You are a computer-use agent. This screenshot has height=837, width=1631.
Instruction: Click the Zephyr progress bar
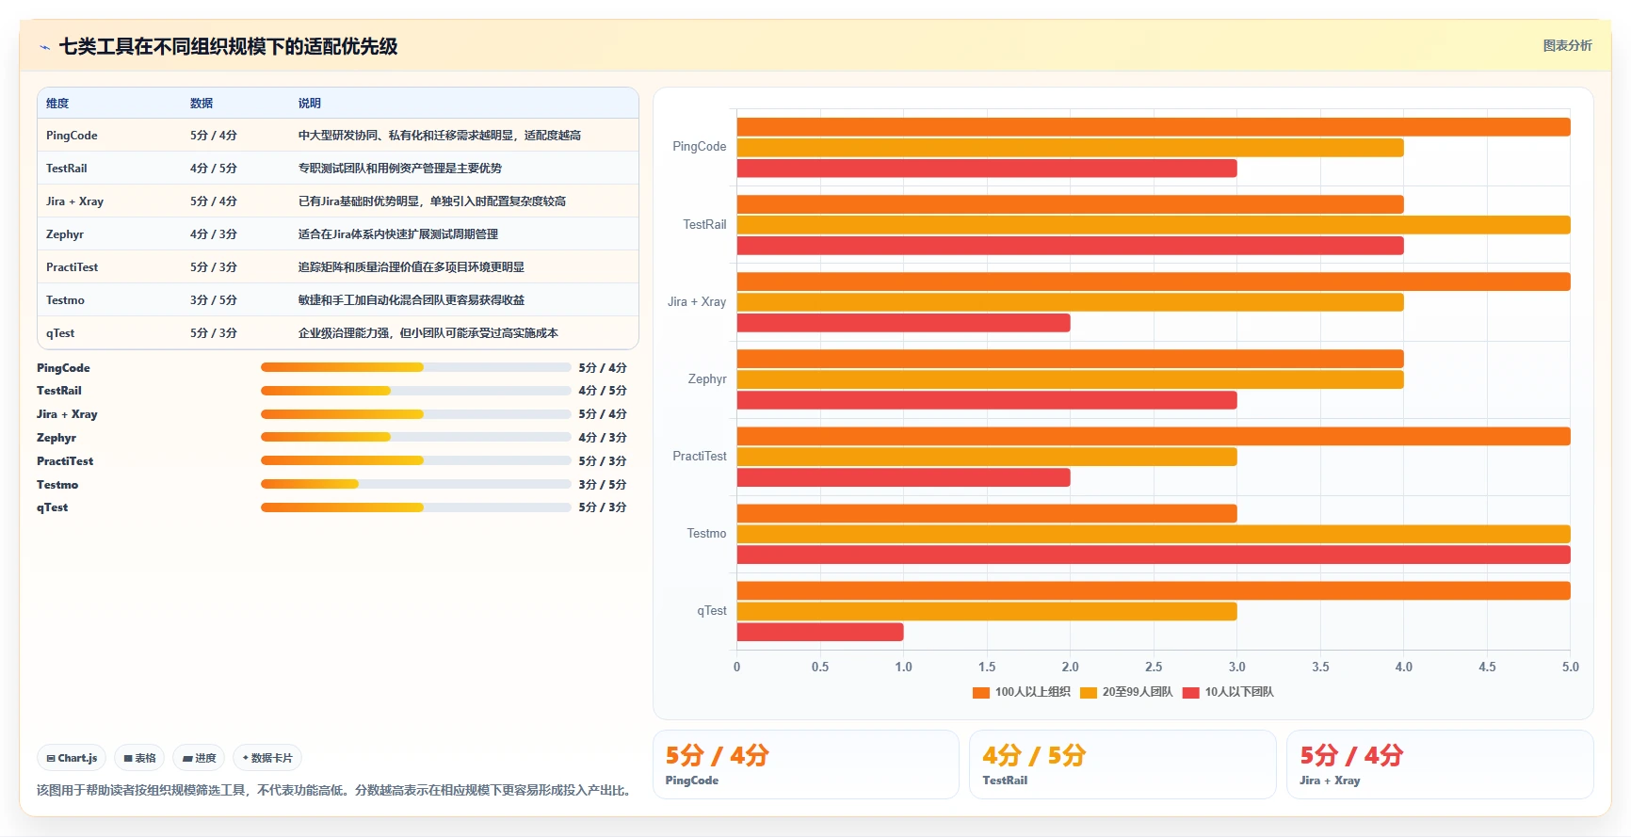tap(415, 437)
